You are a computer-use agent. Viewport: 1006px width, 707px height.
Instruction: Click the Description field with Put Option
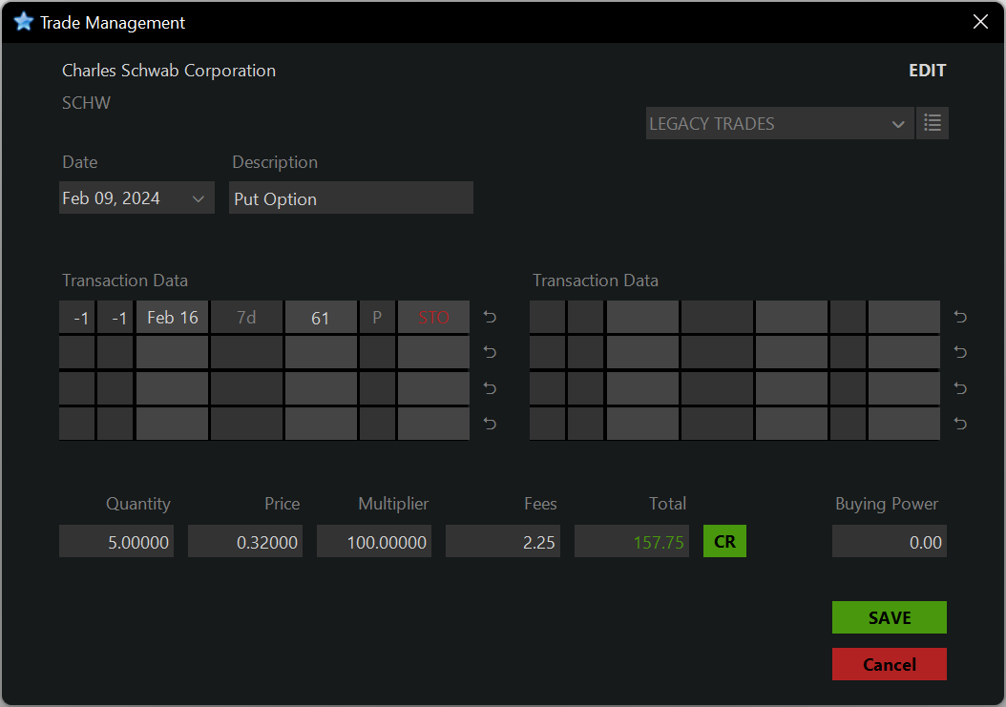350,198
